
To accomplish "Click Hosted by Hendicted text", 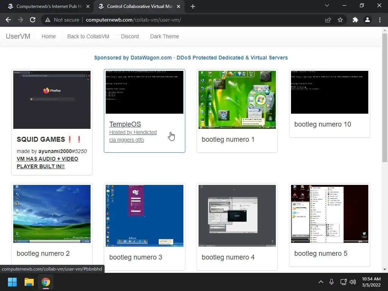I will [133, 132].
